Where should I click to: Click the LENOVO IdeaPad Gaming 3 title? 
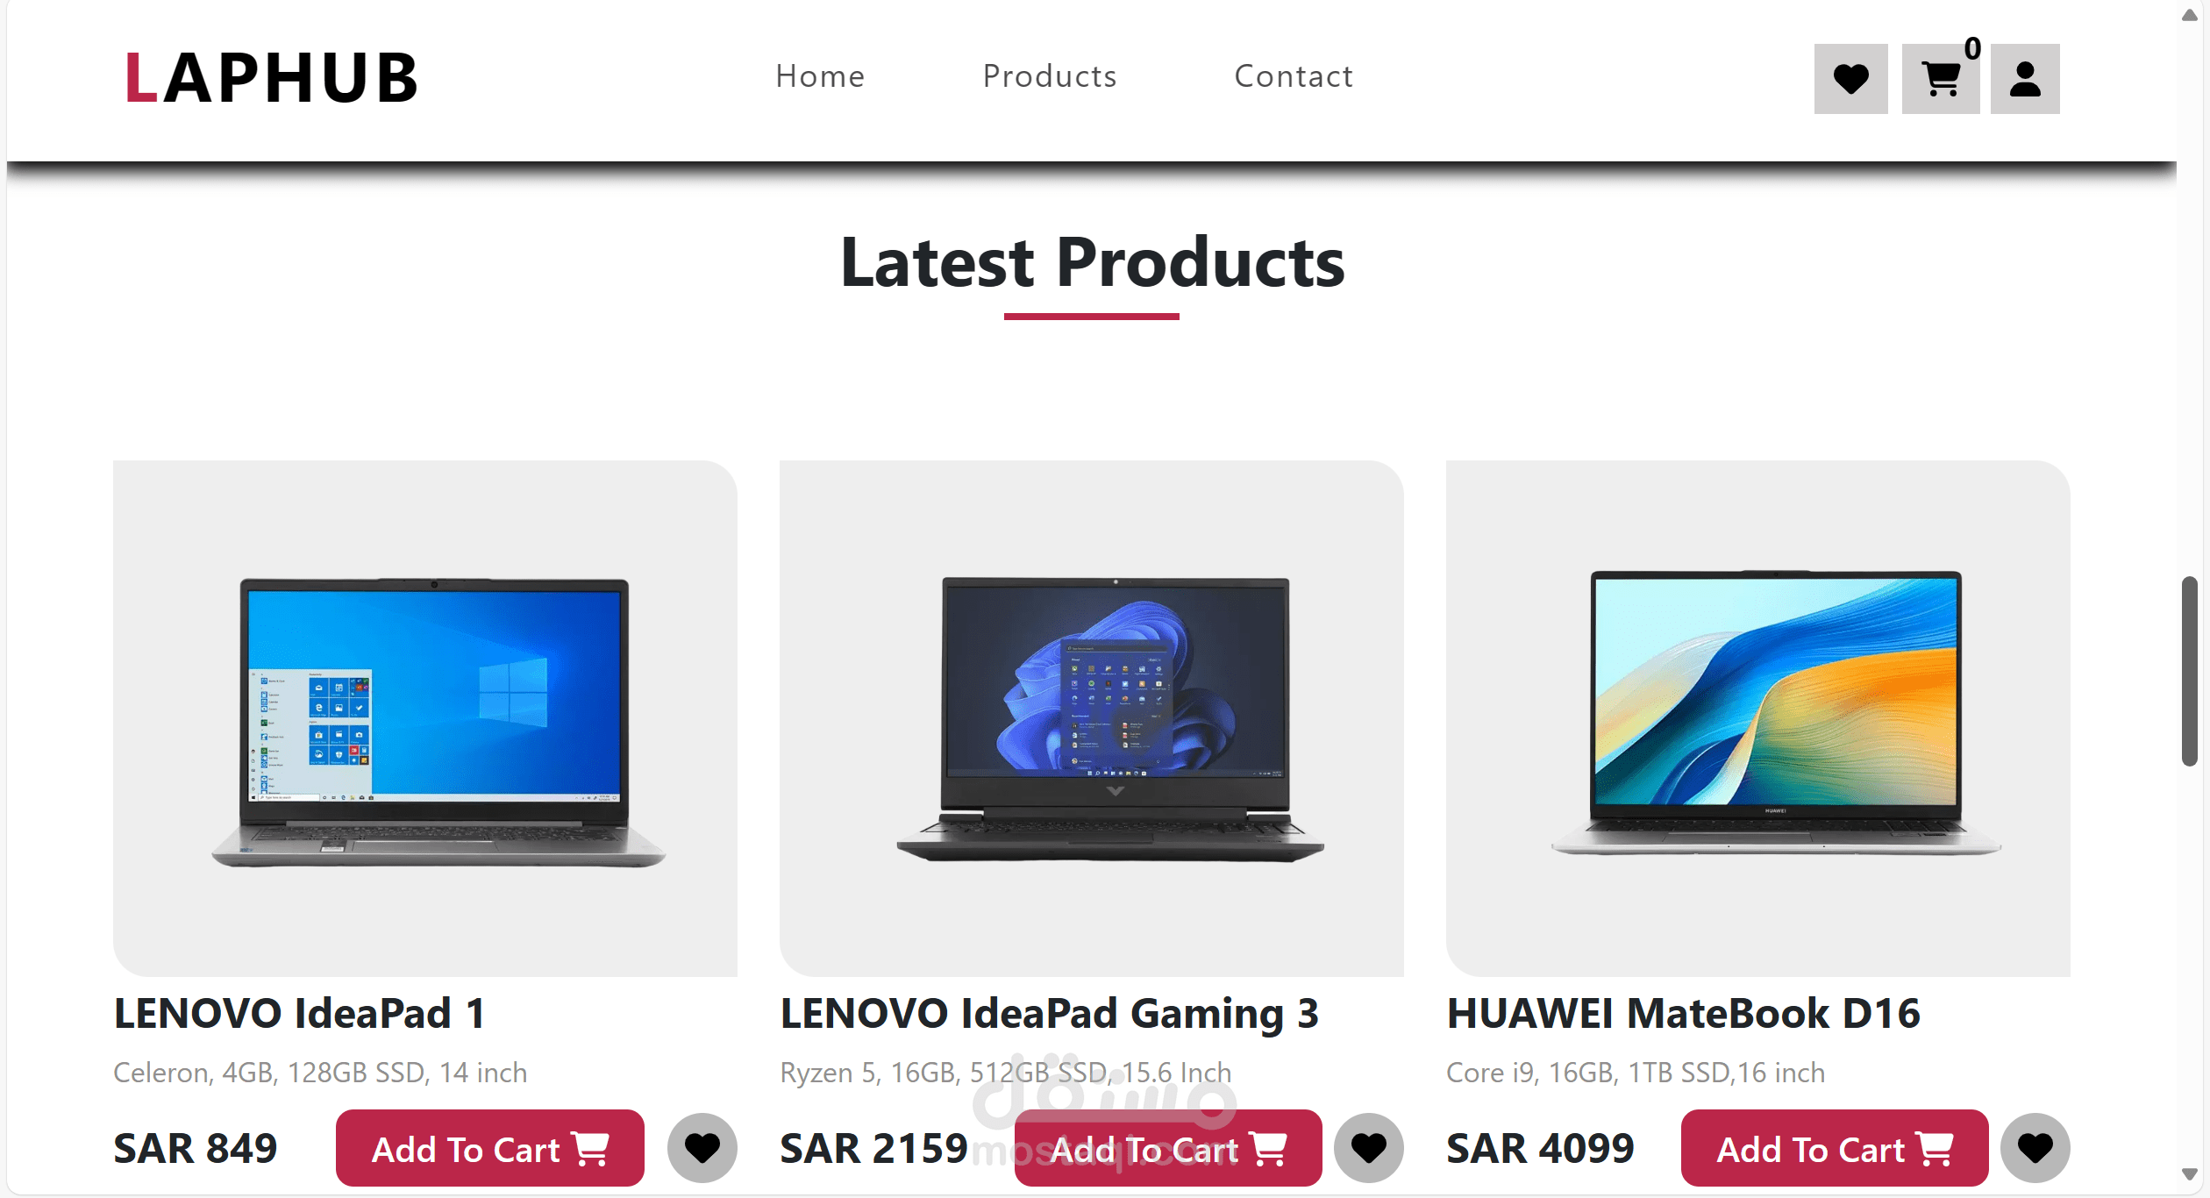[x=1049, y=1014]
